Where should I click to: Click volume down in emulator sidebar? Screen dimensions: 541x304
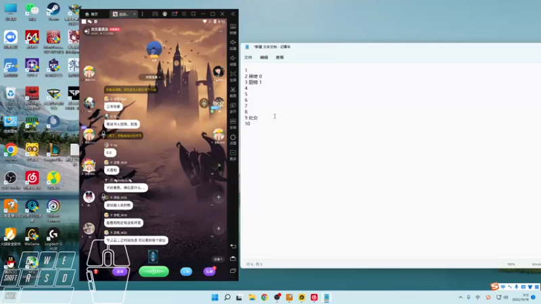[233, 60]
